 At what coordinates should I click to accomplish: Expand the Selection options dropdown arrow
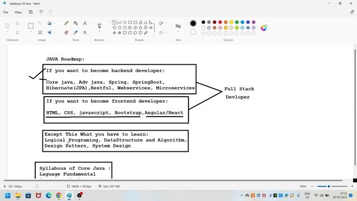coord(31,32)
